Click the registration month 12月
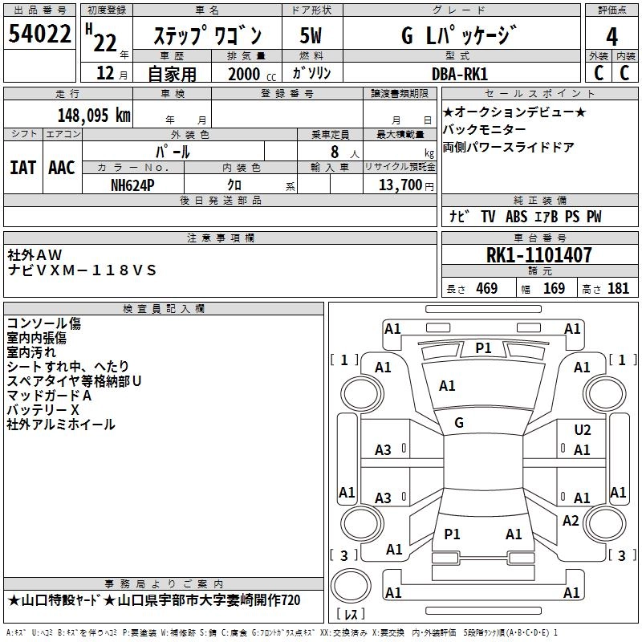642x642 pixels. (112, 73)
